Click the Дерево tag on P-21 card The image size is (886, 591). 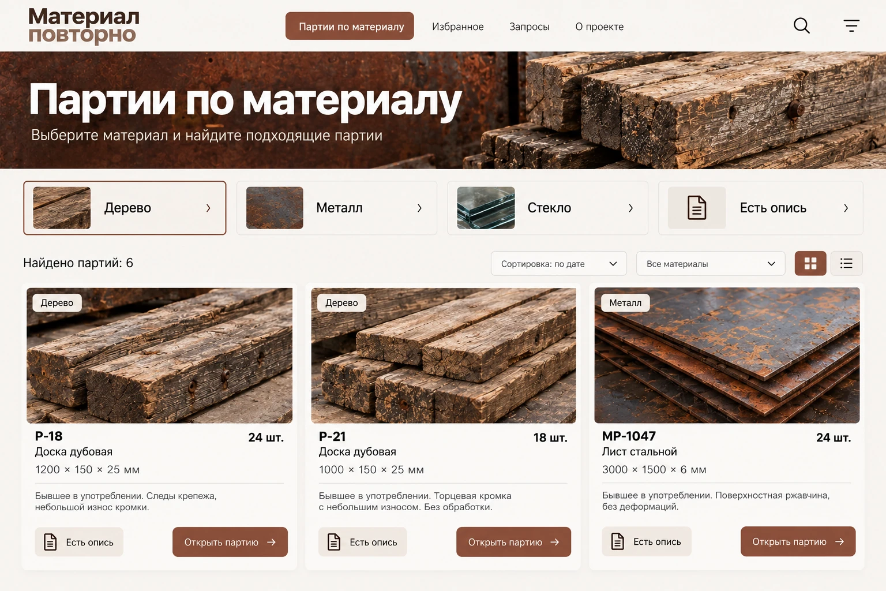tap(341, 303)
